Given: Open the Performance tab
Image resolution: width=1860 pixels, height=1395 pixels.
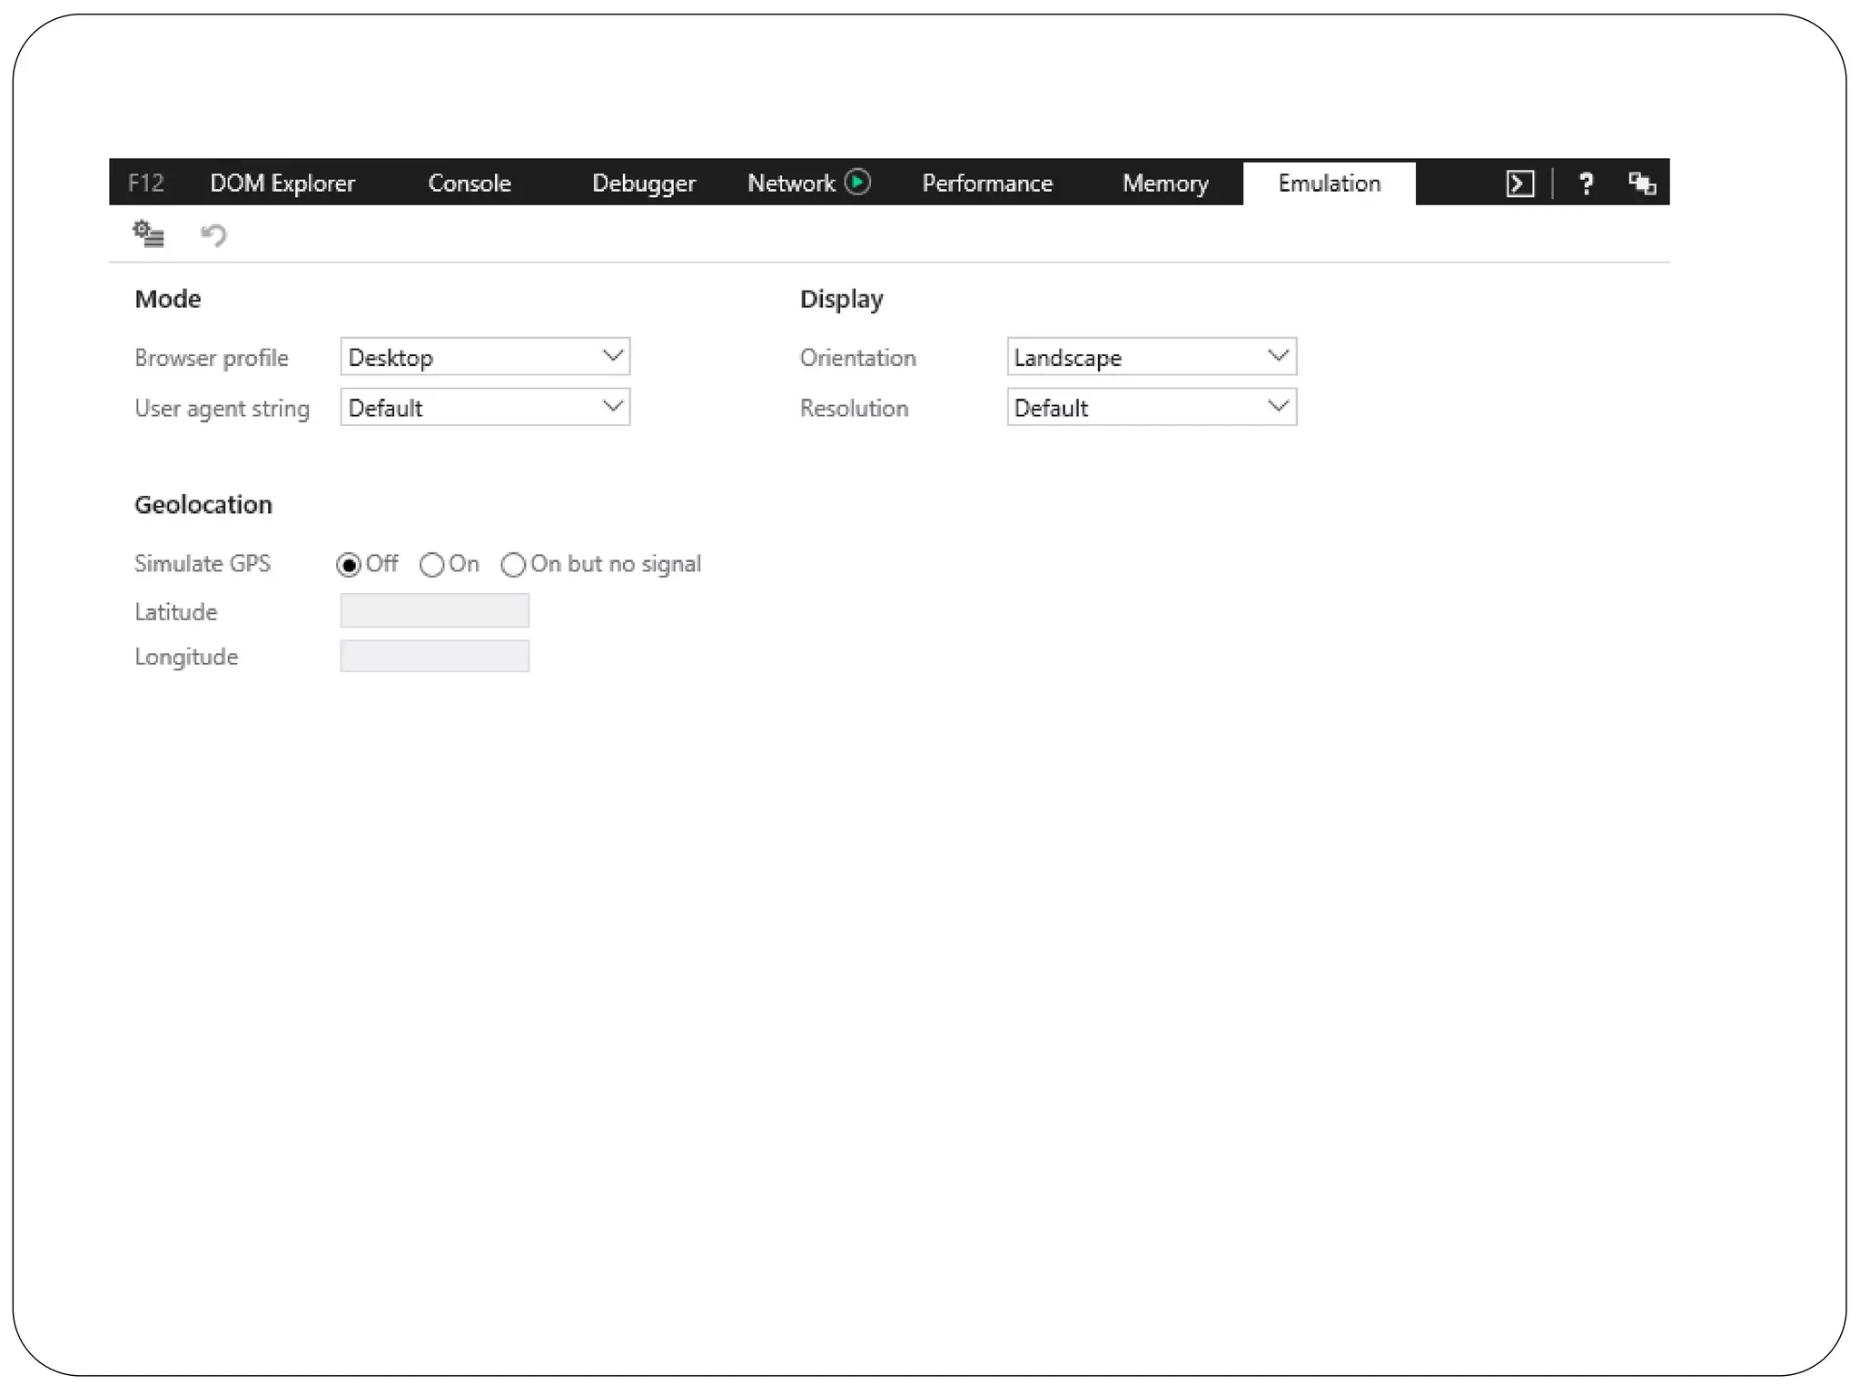Looking at the screenshot, I should (x=987, y=183).
